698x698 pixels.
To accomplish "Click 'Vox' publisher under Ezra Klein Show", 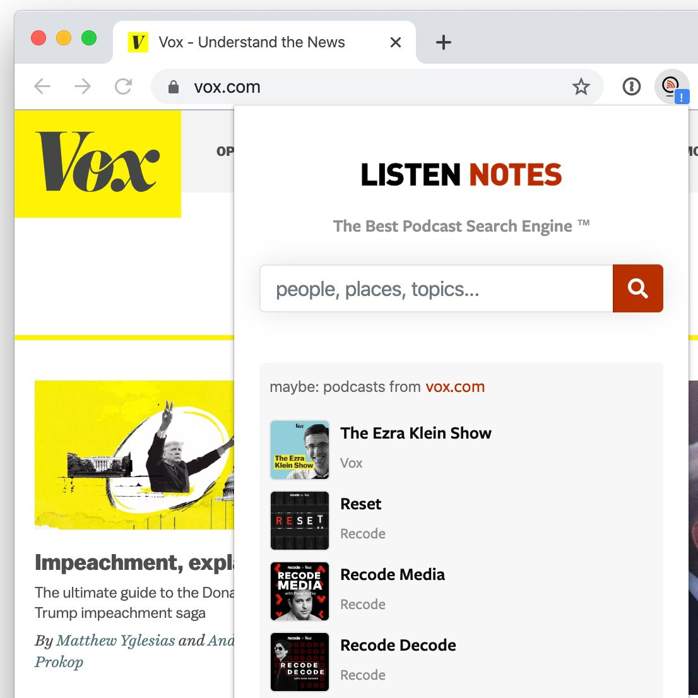I will [352, 463].
